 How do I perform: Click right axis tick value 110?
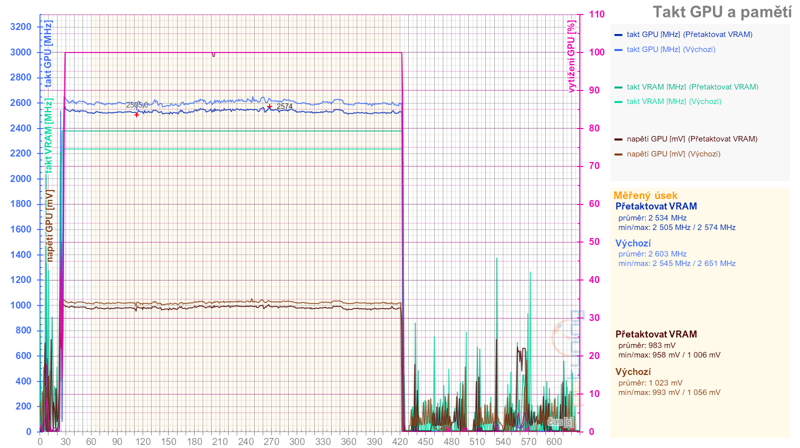[x=596, y=14]
